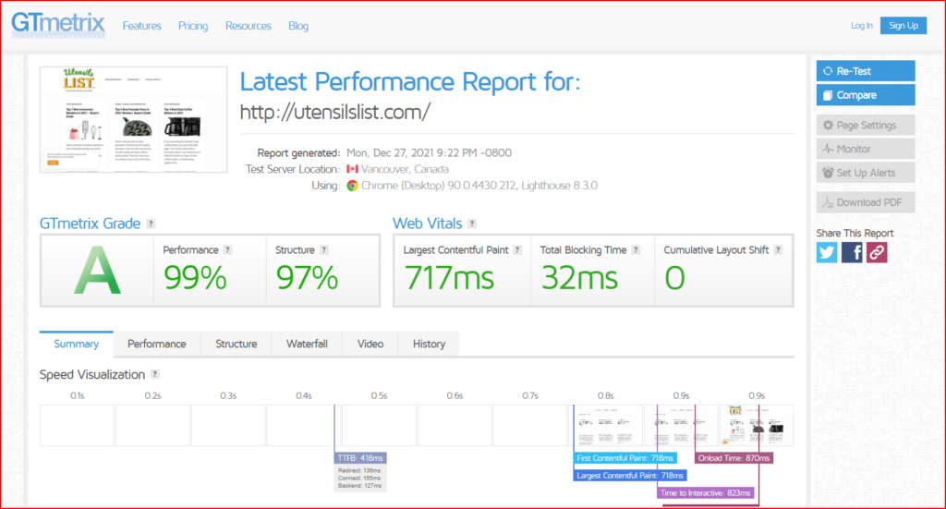Click the 717ms LCP value

[450, 278]
